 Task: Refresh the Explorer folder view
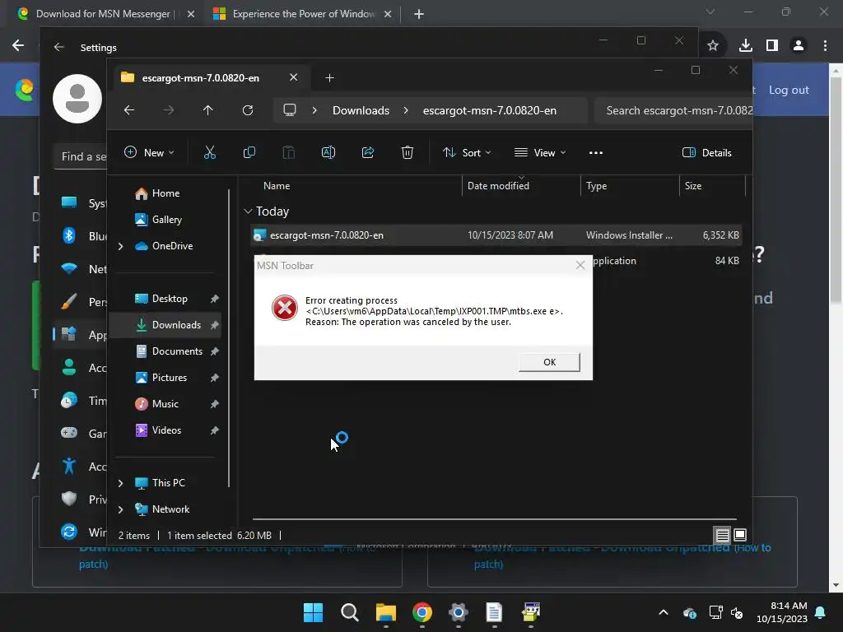[x=247, y=110]
